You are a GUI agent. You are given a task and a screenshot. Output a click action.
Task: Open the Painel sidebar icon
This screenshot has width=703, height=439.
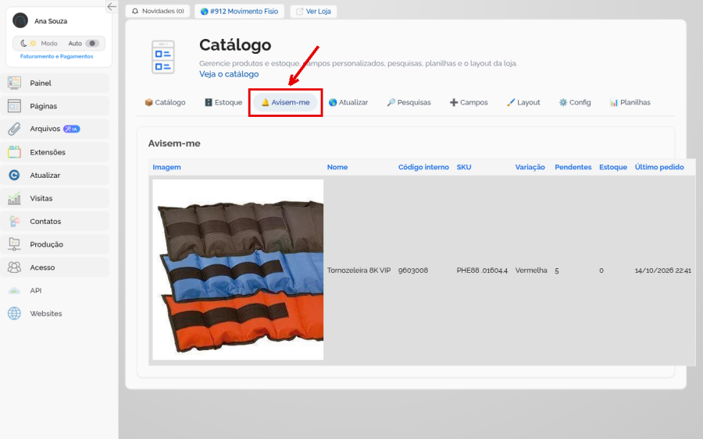tap(14, 83)
